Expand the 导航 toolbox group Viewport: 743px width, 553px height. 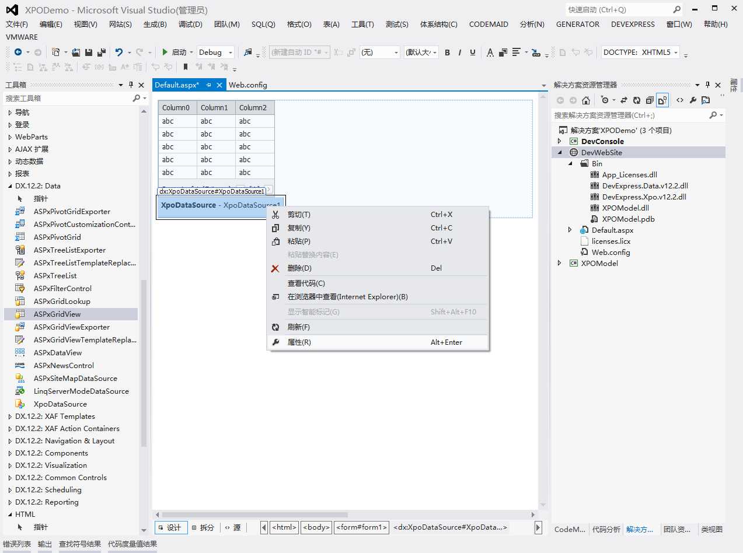[10, 112]
